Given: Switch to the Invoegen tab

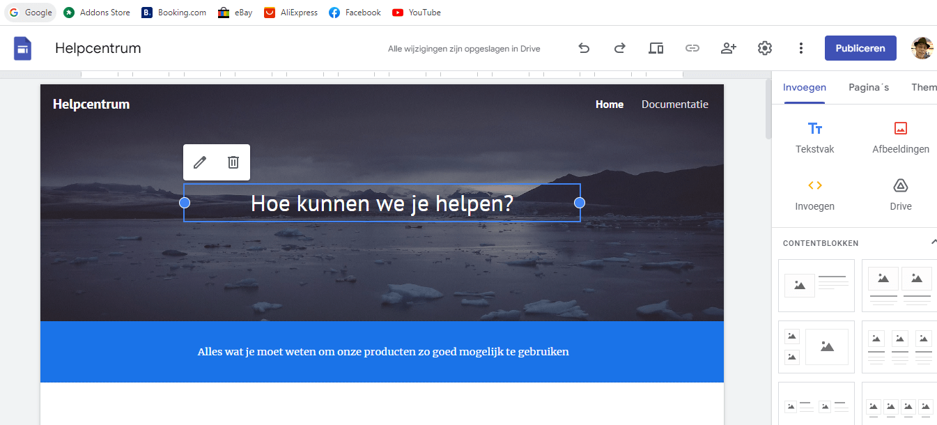Looking at the screenshot, I should (805, 88).
